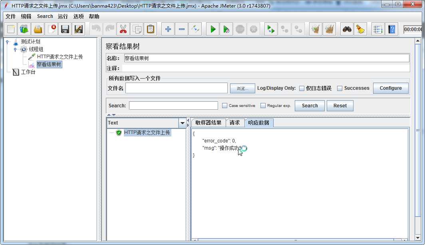Image resolution: width=425 pixels, height=245 pixels.
Task: Click the 浏览... browse button
Action: (242, 88)
